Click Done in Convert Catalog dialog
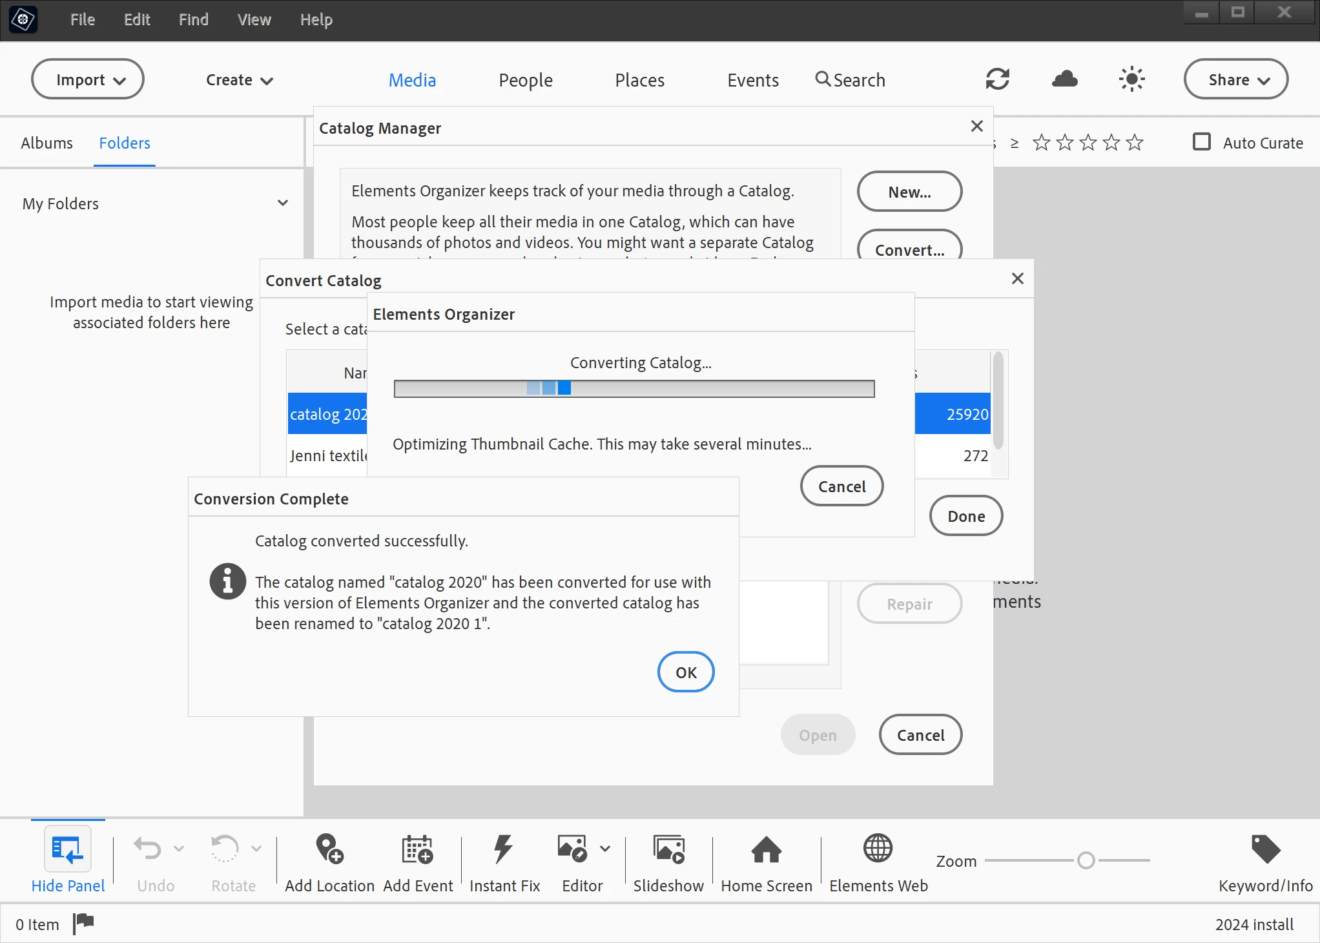The image size is (1320, 943). point(965,516)
